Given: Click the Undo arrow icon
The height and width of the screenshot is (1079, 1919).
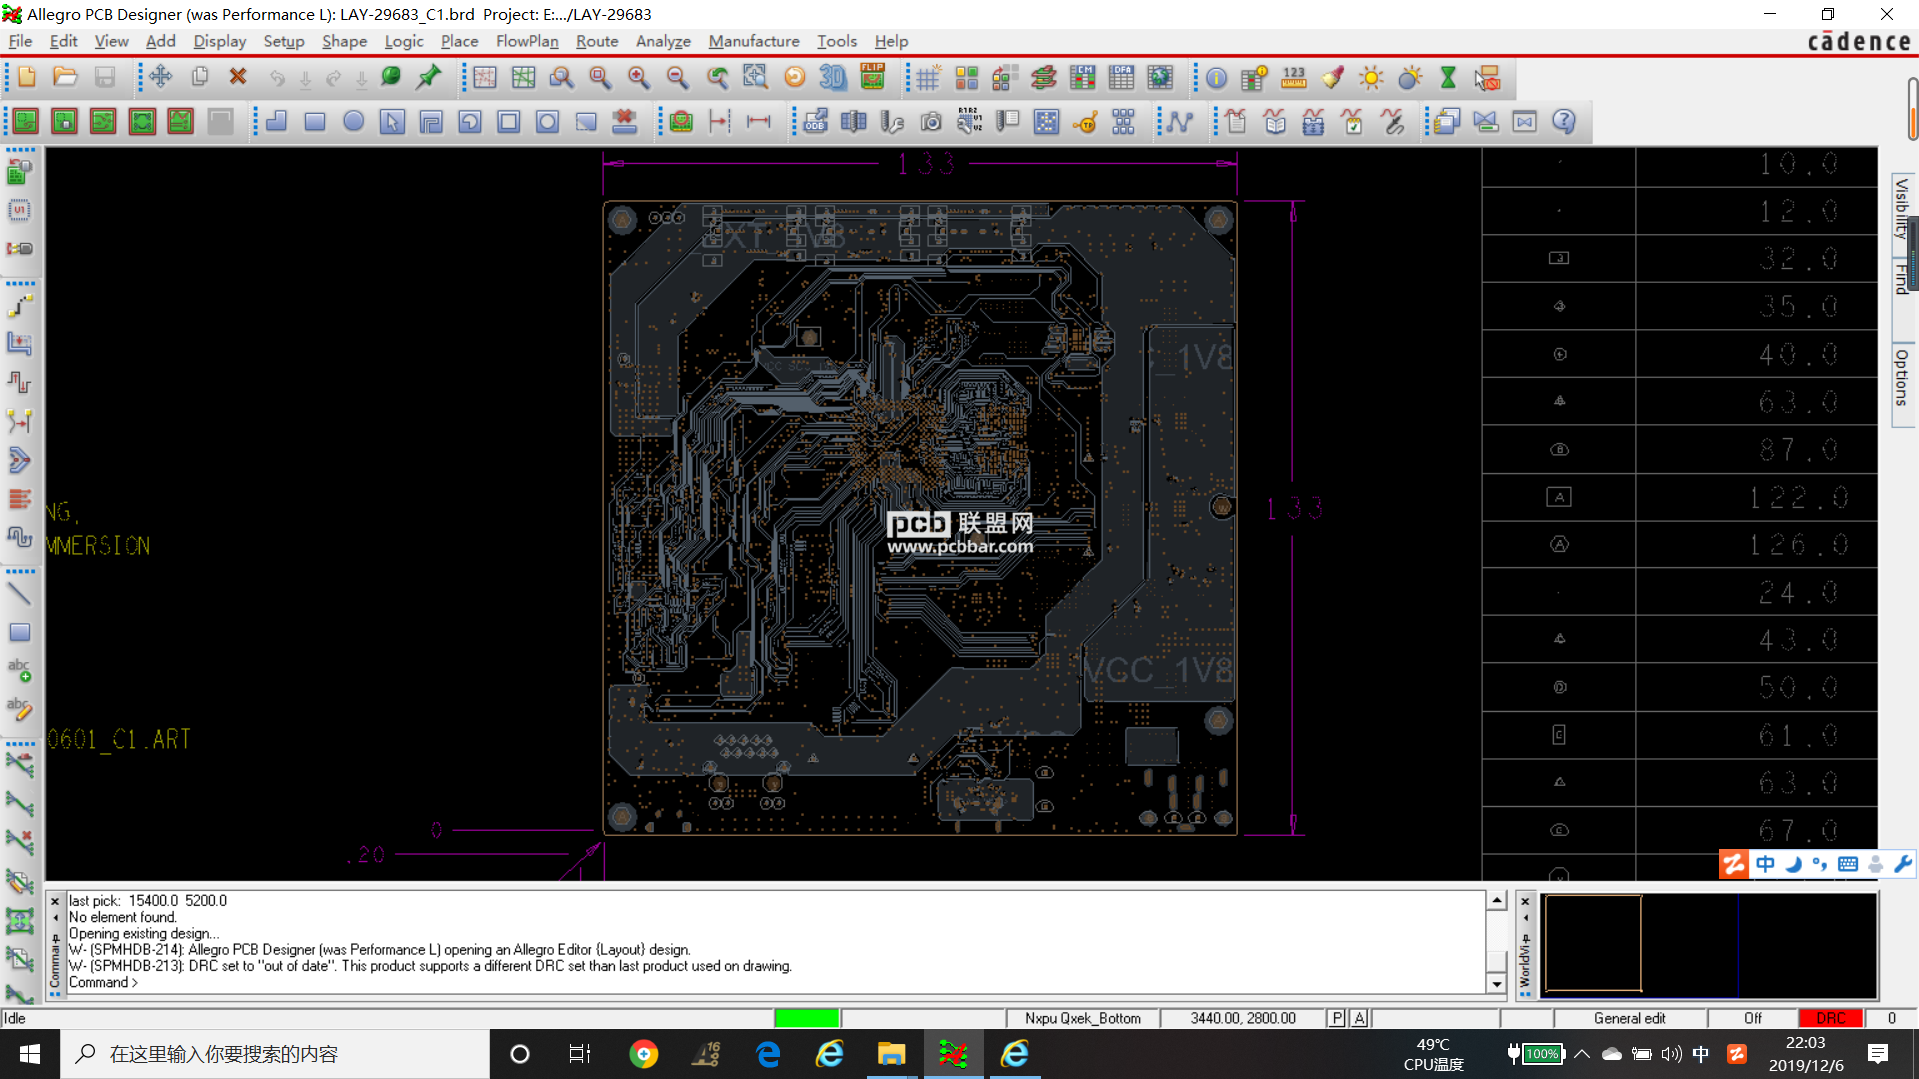Looking at the screenshot, I should tap(277, 78).
